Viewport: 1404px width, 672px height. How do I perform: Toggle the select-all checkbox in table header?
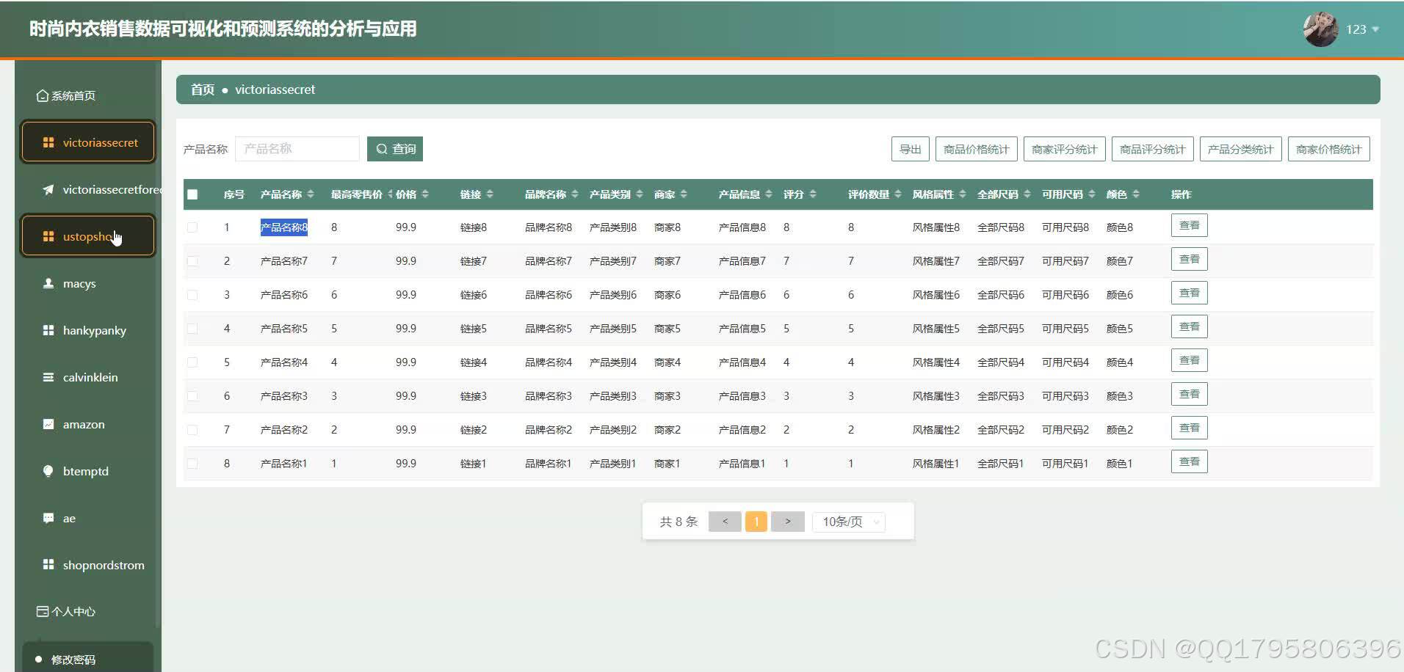tap(192, 194)
